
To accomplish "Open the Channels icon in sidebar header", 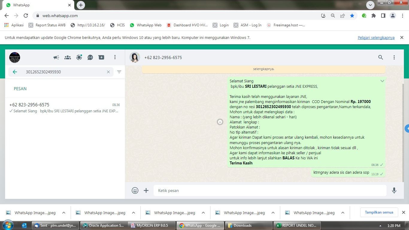I will pos(90,57).
